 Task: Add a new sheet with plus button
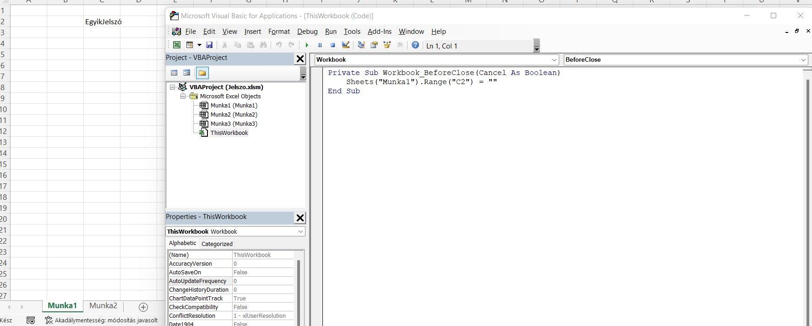pyautogui.click(x=143, y=307)
